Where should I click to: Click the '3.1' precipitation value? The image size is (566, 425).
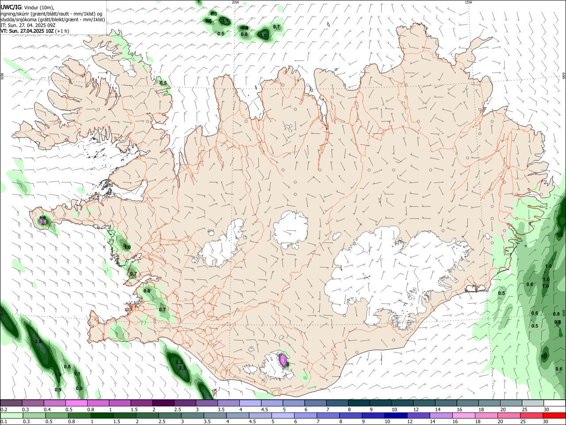[225, 20]
